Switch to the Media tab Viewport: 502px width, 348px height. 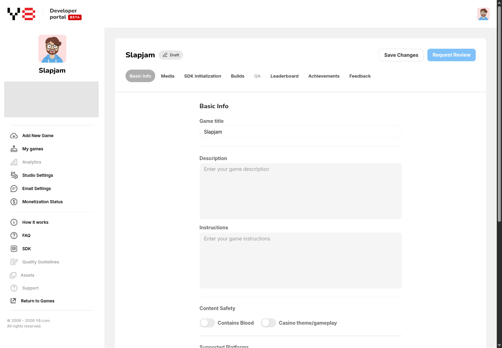coord(168,76)
